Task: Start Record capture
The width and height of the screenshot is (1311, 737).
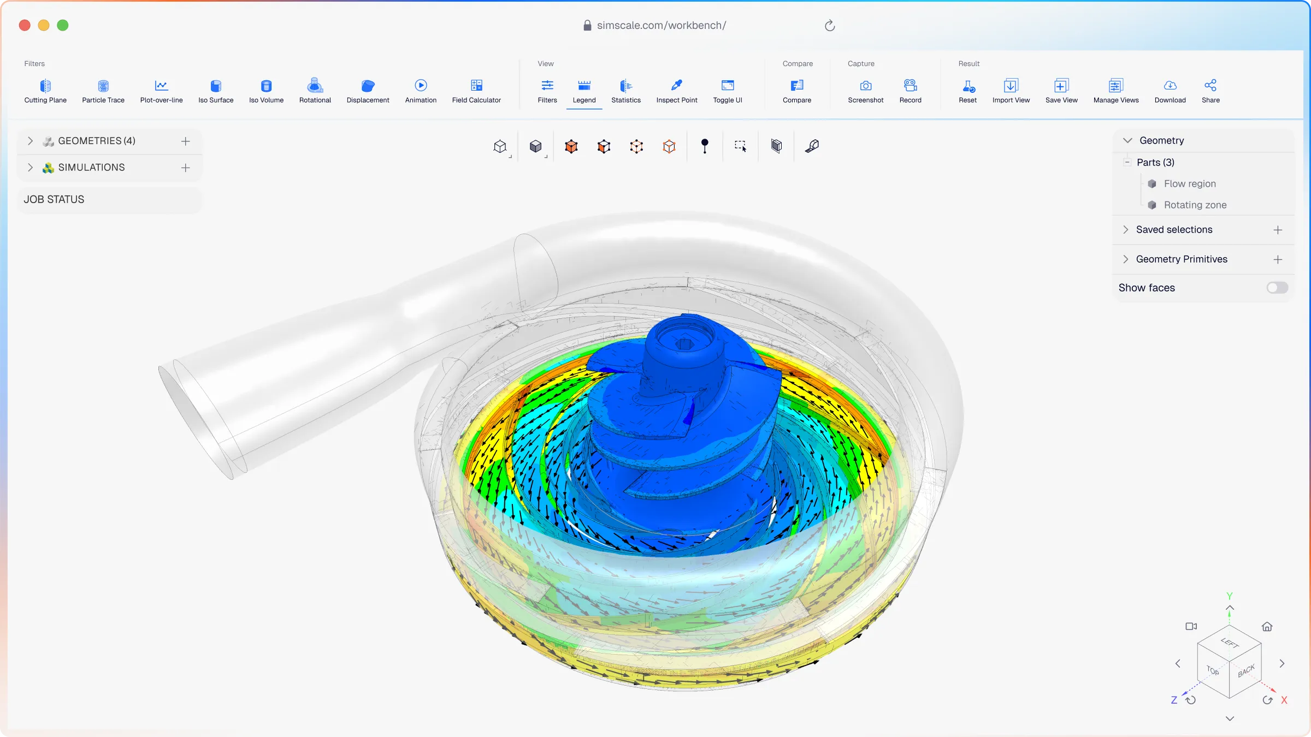Action: point(911,91)
